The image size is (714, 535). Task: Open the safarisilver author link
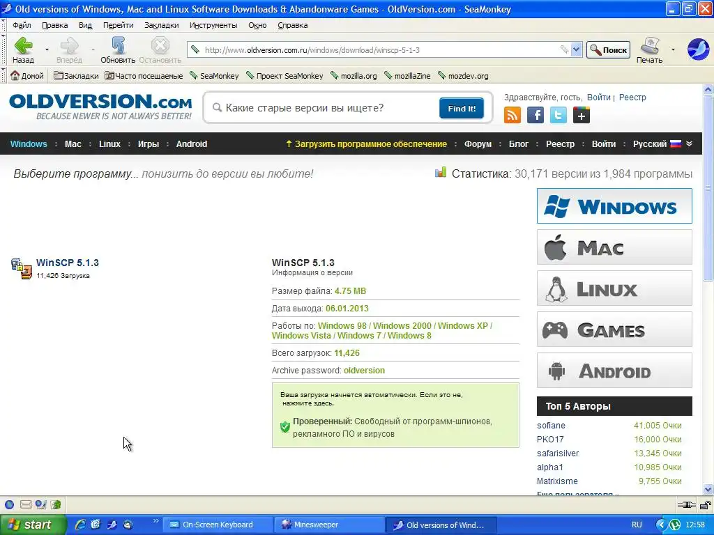(x=558, y=453)
